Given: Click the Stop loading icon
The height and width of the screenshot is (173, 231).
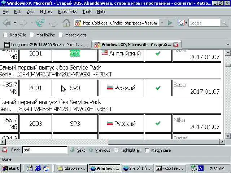Looking at the screenshot, I should pos(53,23).
